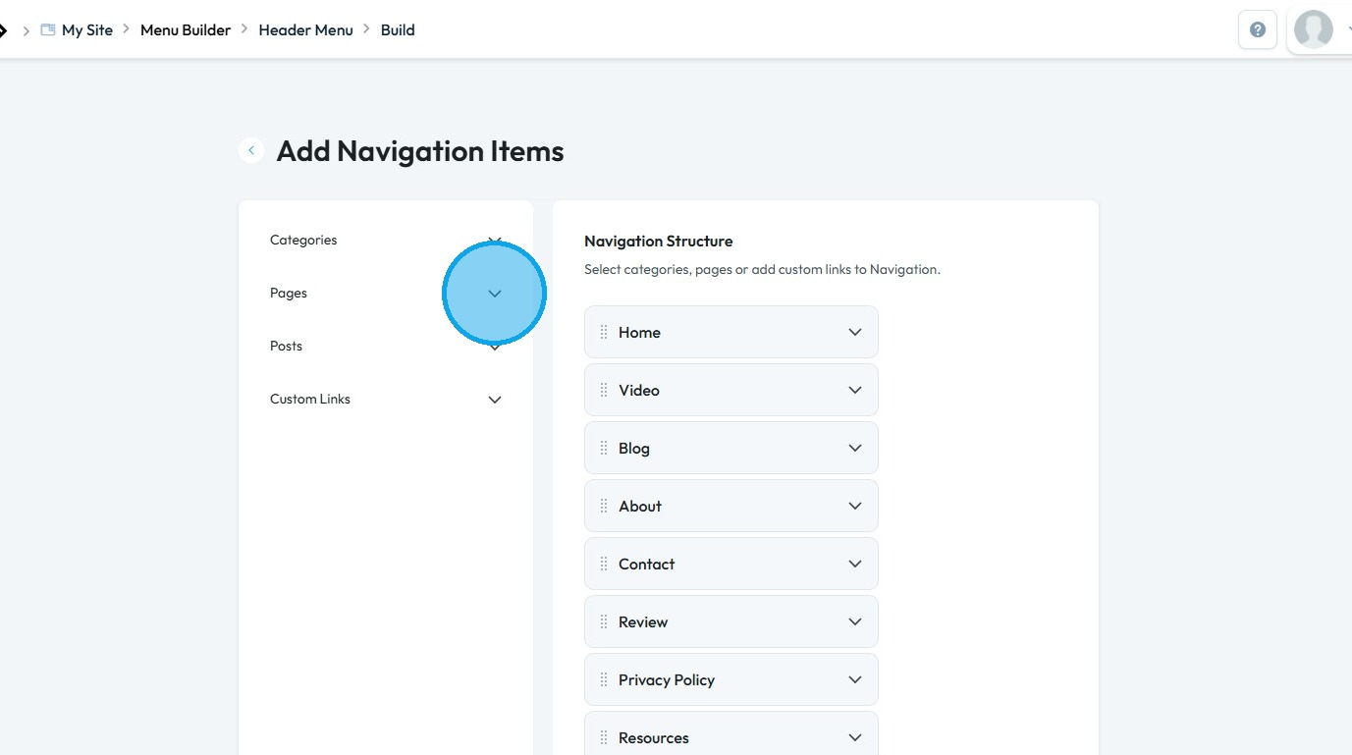Image resolution: width=1352 pixels, height=755 pixels.
Task: Expand the Home navigation item
Action: 855,333
